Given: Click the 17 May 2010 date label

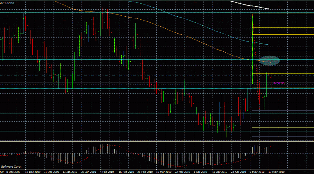Looking at the screenshot, I should tap(276, 172).
